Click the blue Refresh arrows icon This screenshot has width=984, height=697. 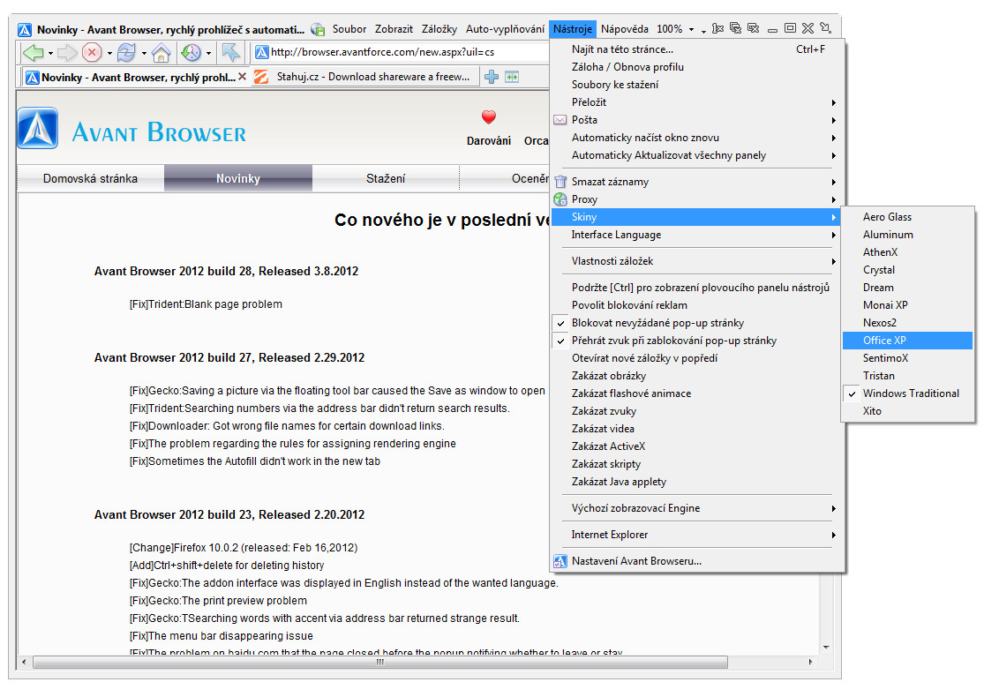[126, 53]
